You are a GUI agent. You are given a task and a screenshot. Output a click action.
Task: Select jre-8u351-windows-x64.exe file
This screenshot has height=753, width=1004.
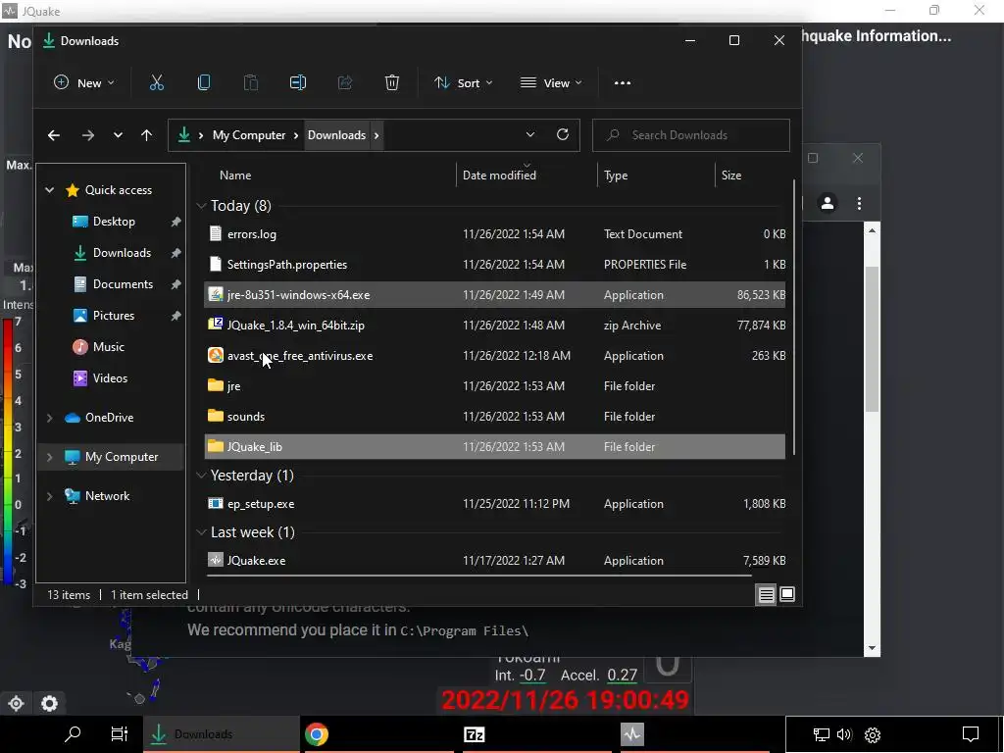(495, 295)
